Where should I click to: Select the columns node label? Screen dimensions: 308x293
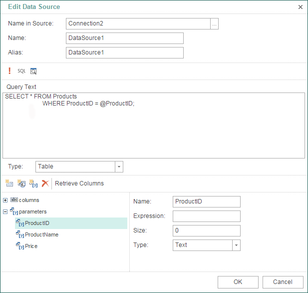click(29, 200)
